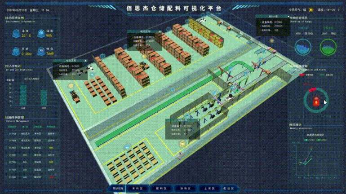Switch to the 配送区 tab
The width and height of the screenshot is (346, 194).
click(x=229, y=189)
